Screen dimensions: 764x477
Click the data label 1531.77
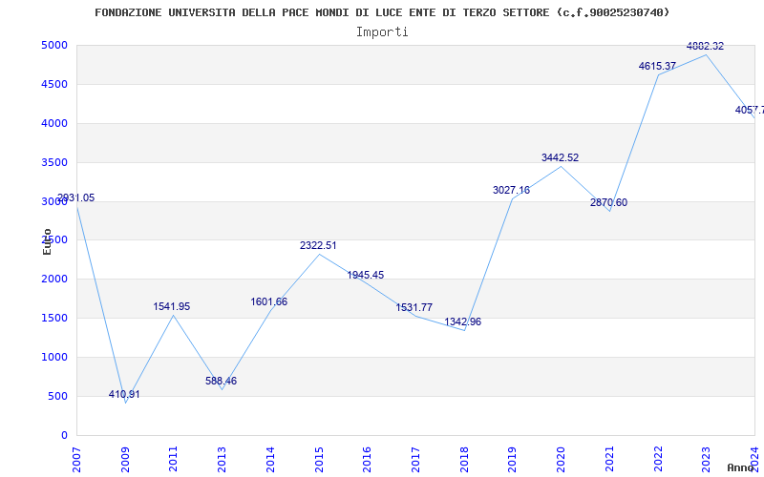pos(414,307)
